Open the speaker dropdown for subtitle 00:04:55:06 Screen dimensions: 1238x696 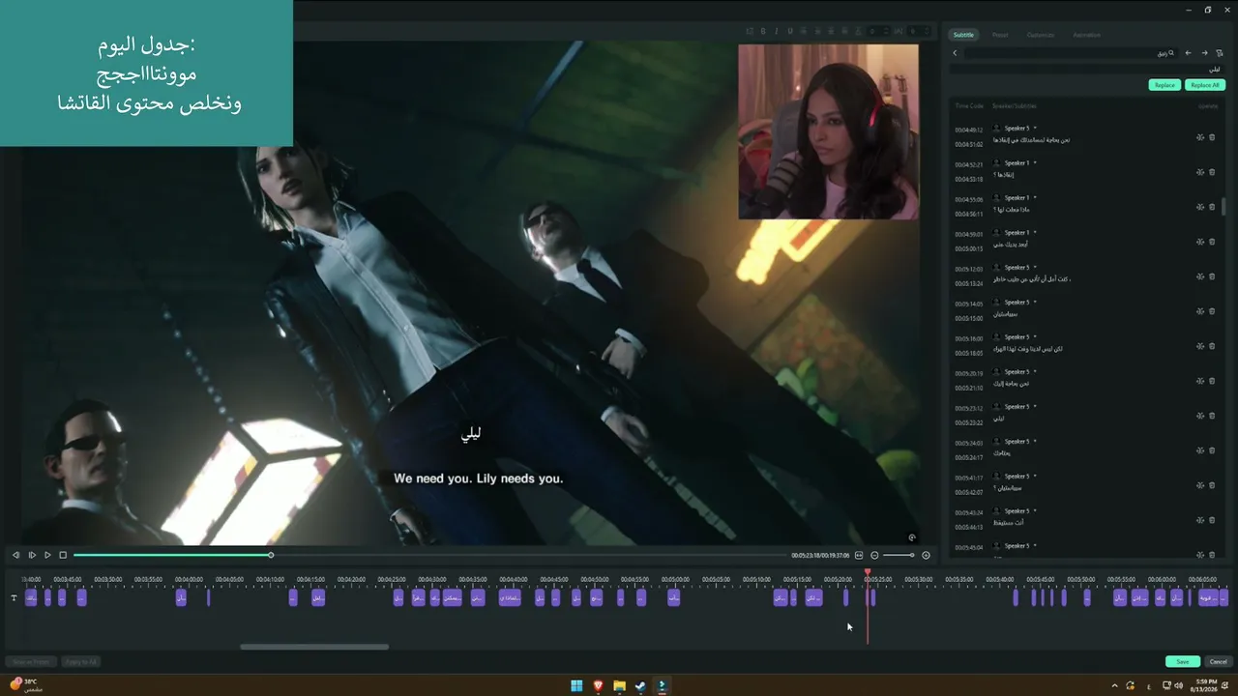[x=1035, y=197]
